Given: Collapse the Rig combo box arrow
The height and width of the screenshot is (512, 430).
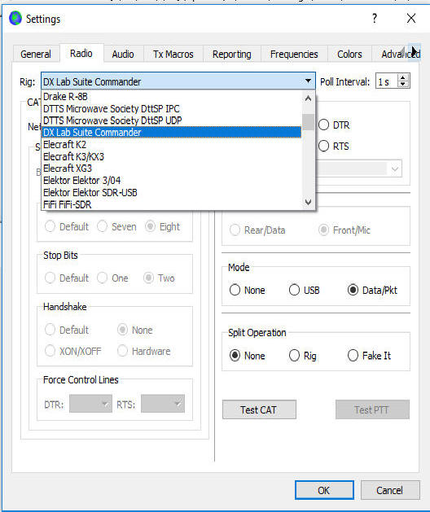Looking at the screenshot, I should pos(308,81).
